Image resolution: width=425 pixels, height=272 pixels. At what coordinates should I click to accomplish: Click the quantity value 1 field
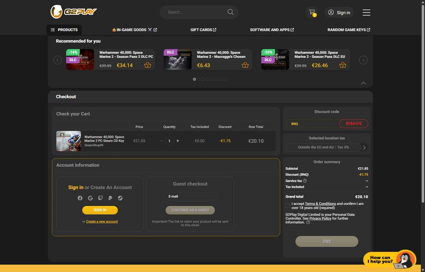click(x=169, y=141)
